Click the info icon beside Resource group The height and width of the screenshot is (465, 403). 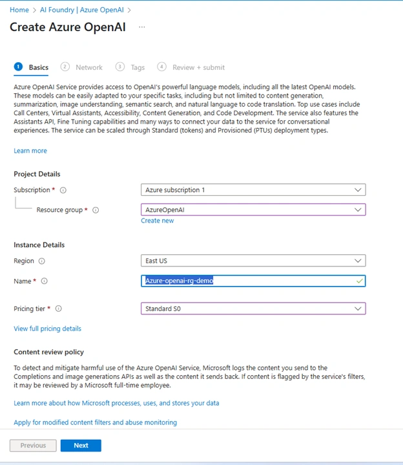96,210
